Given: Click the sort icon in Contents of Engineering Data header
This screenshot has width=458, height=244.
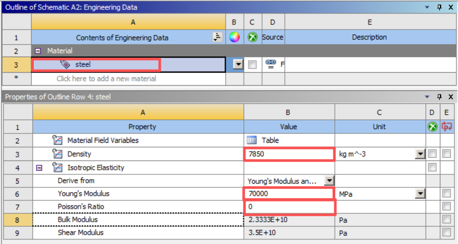Looking at the screenshot, I should [217, 37].
